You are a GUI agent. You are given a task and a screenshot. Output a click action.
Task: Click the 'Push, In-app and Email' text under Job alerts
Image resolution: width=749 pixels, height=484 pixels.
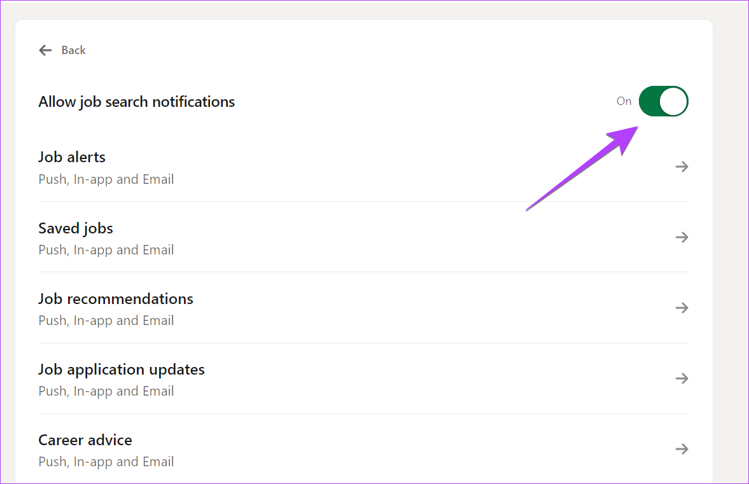tap(106, 179)
